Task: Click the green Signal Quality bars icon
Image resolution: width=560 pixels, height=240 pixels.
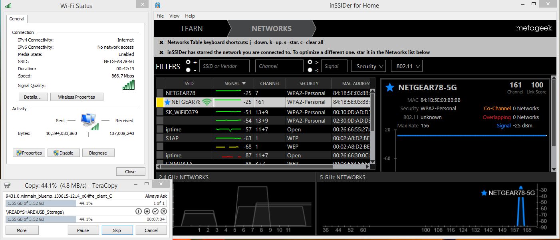Action: [x=129, y=85]
